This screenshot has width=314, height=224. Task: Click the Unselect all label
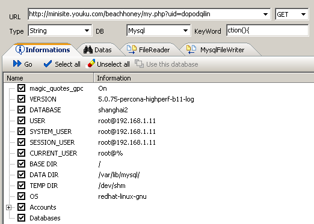point(113,64)
